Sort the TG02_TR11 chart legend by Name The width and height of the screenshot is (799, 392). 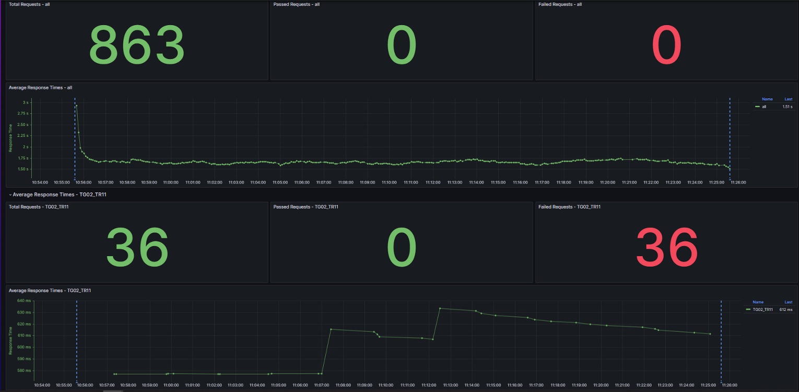[758, 302]
